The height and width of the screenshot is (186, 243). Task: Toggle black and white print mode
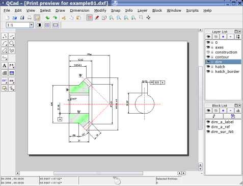click(39, 25)
